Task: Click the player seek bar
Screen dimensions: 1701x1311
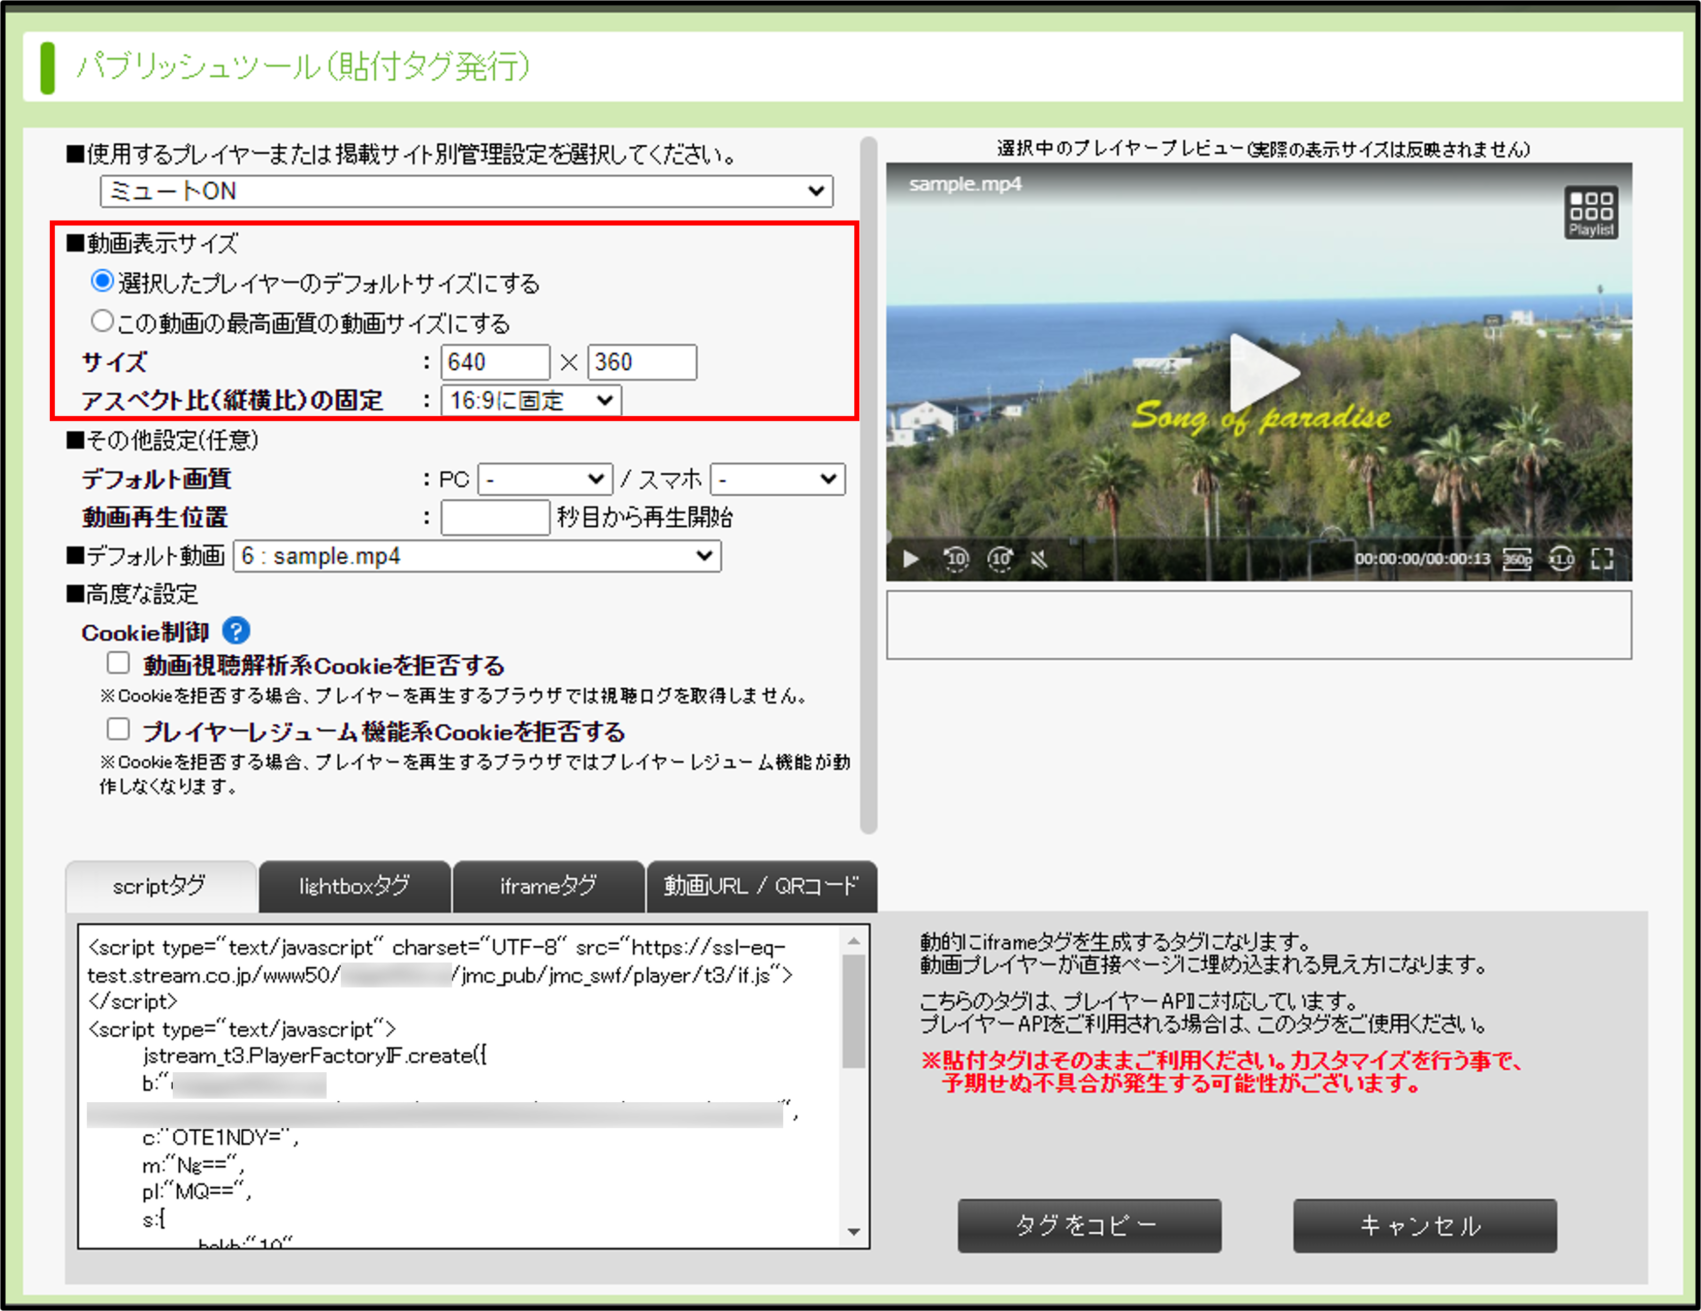Action: pyautogui.click(x=1259, y=538)
